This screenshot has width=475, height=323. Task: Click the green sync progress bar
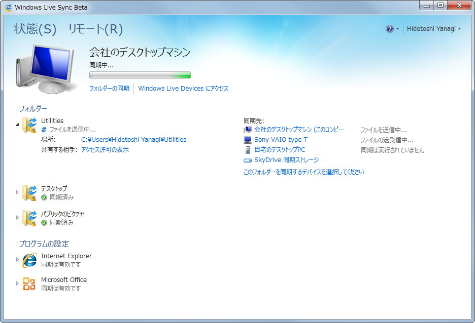click(140, 74)
